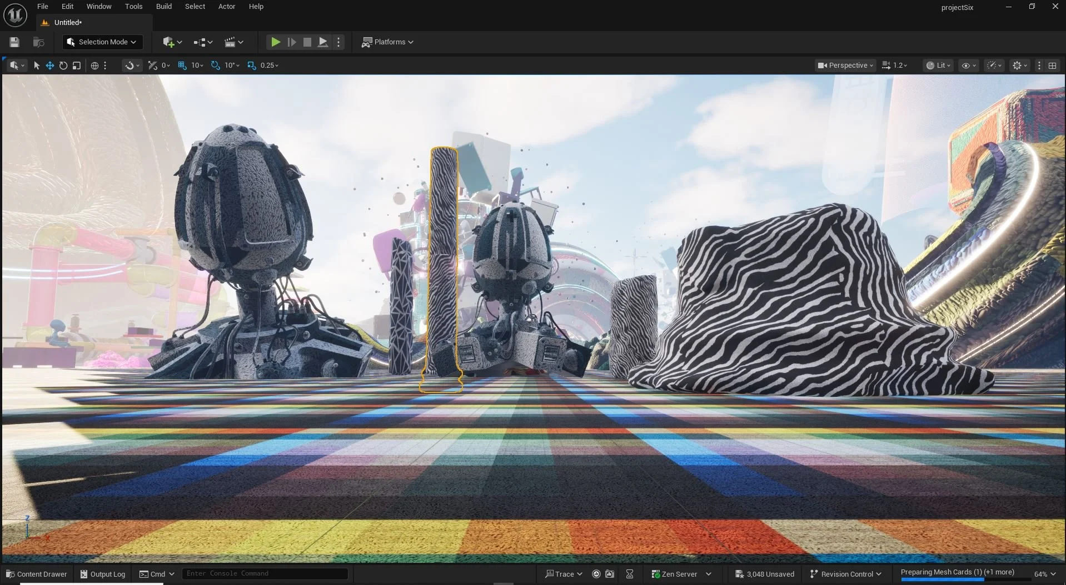Image resolution: width=1066 pixels, height=585 pixels.
Task: Toggle scale snapping icon
Action: point(252,65)
